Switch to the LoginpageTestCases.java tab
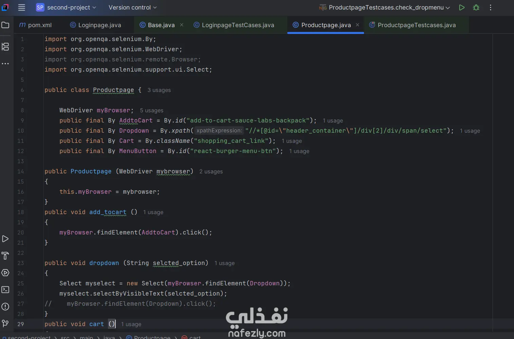The height and width of the screenshot is (339, 514). (234, 25)
